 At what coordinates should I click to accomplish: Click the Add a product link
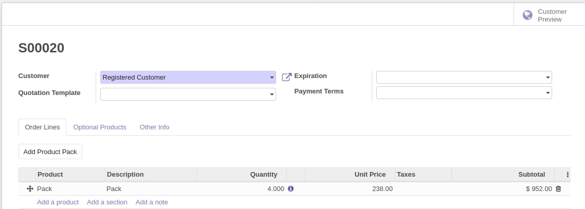[58, 202]
